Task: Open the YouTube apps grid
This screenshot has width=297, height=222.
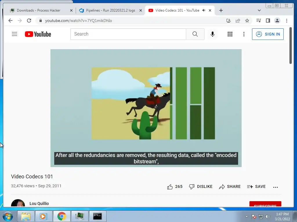Action: (230, 34)
